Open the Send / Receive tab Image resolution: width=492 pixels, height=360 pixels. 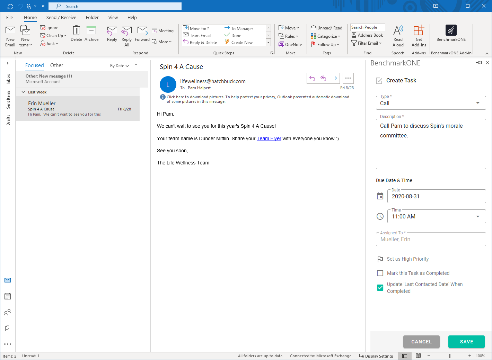61,17
